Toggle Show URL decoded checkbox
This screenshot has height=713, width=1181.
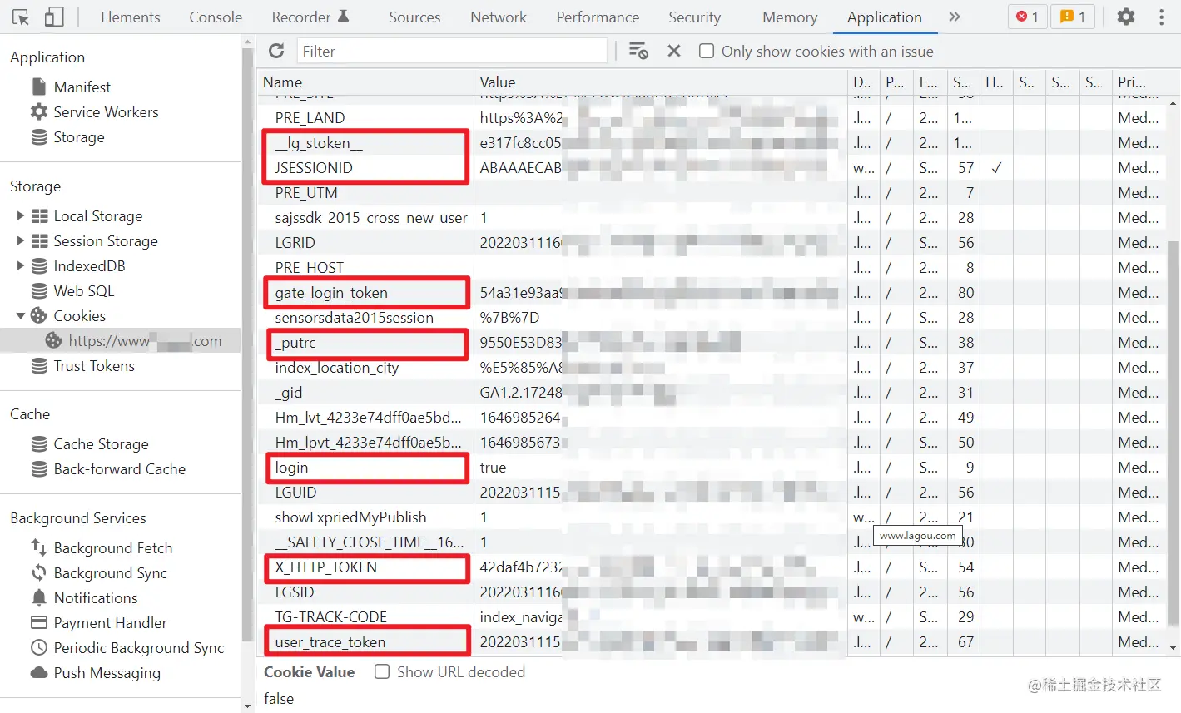click(382, 671)
